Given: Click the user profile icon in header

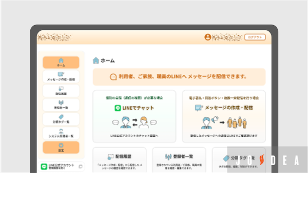Looking at the screenshot, I should tap(208, 37).
